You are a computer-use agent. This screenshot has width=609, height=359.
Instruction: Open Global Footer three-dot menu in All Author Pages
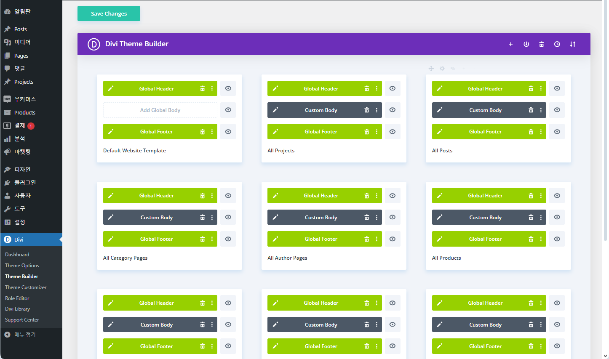[377, 239]
